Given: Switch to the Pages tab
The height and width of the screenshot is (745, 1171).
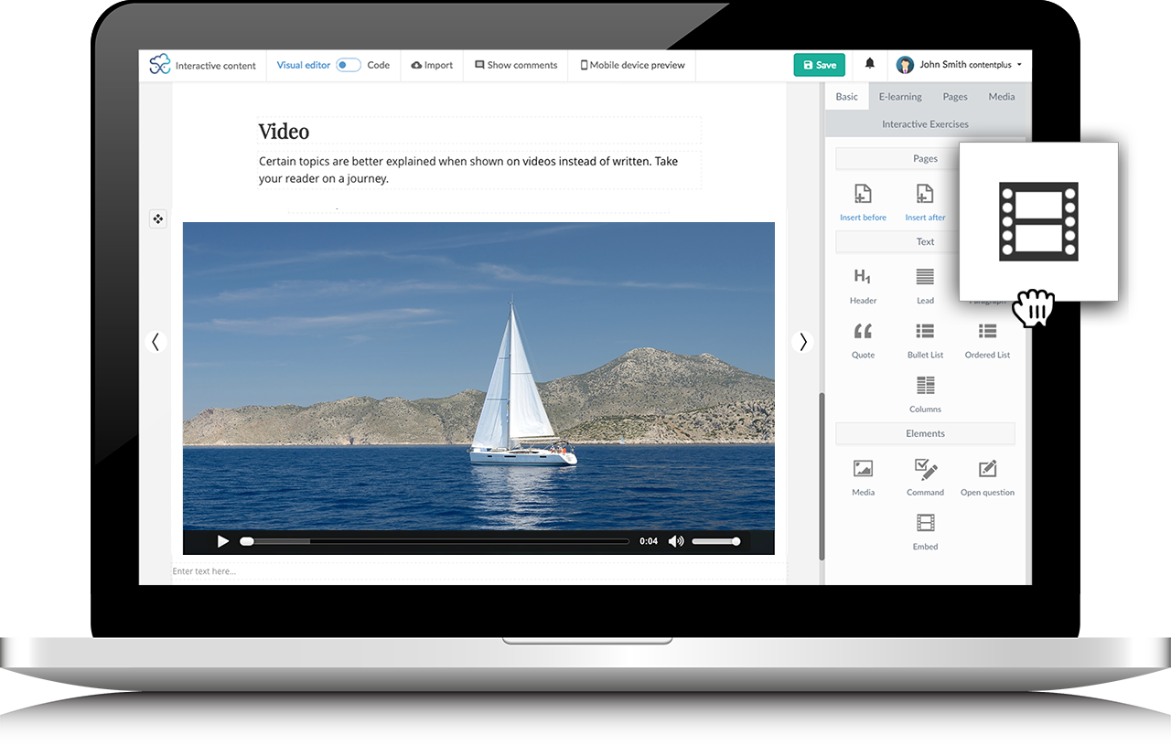Looking at the screenshot, I should (955, 96).
